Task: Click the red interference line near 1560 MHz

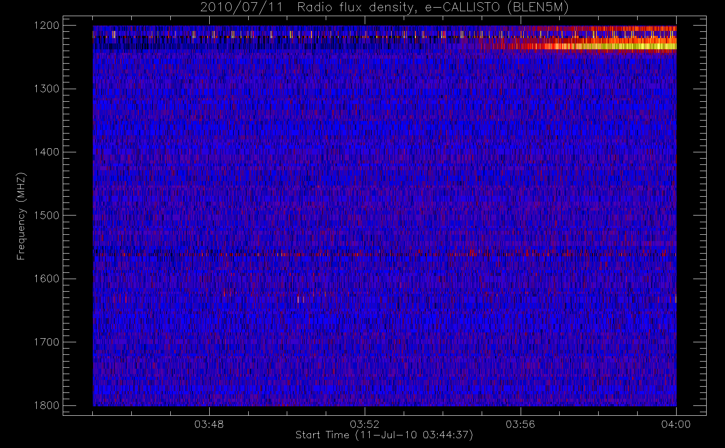Action: (x=384, y=254)
